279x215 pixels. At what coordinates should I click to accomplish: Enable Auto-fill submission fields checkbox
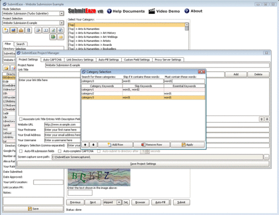pos(21,151)
